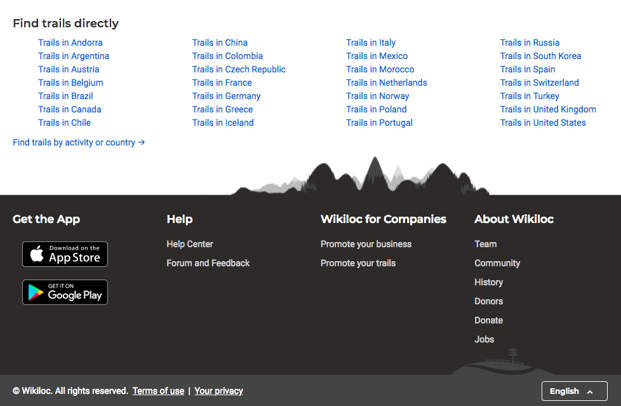Screen dimensions: 621x406
Task: Visit Trails in Czech Republic
Action: 239,69
